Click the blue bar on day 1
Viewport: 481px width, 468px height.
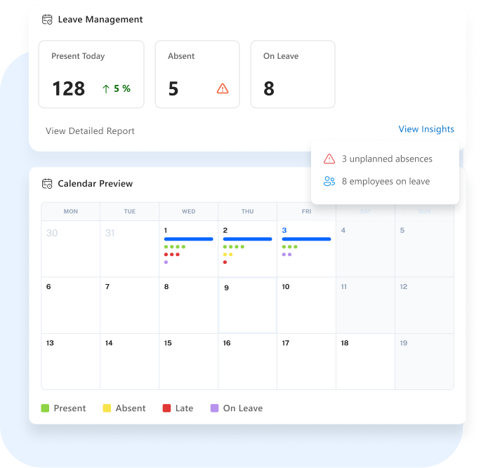tap(188, 239)
